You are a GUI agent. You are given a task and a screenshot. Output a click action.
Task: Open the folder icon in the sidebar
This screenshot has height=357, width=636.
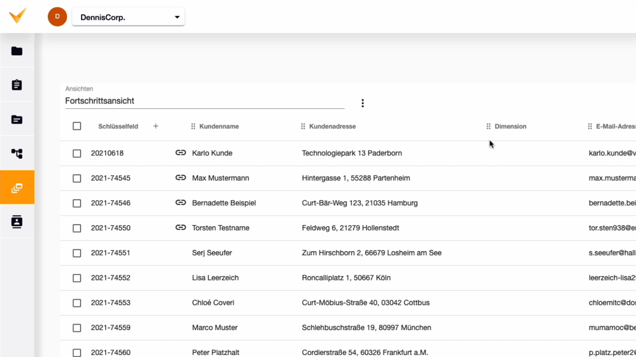click(x=17, y=51)
